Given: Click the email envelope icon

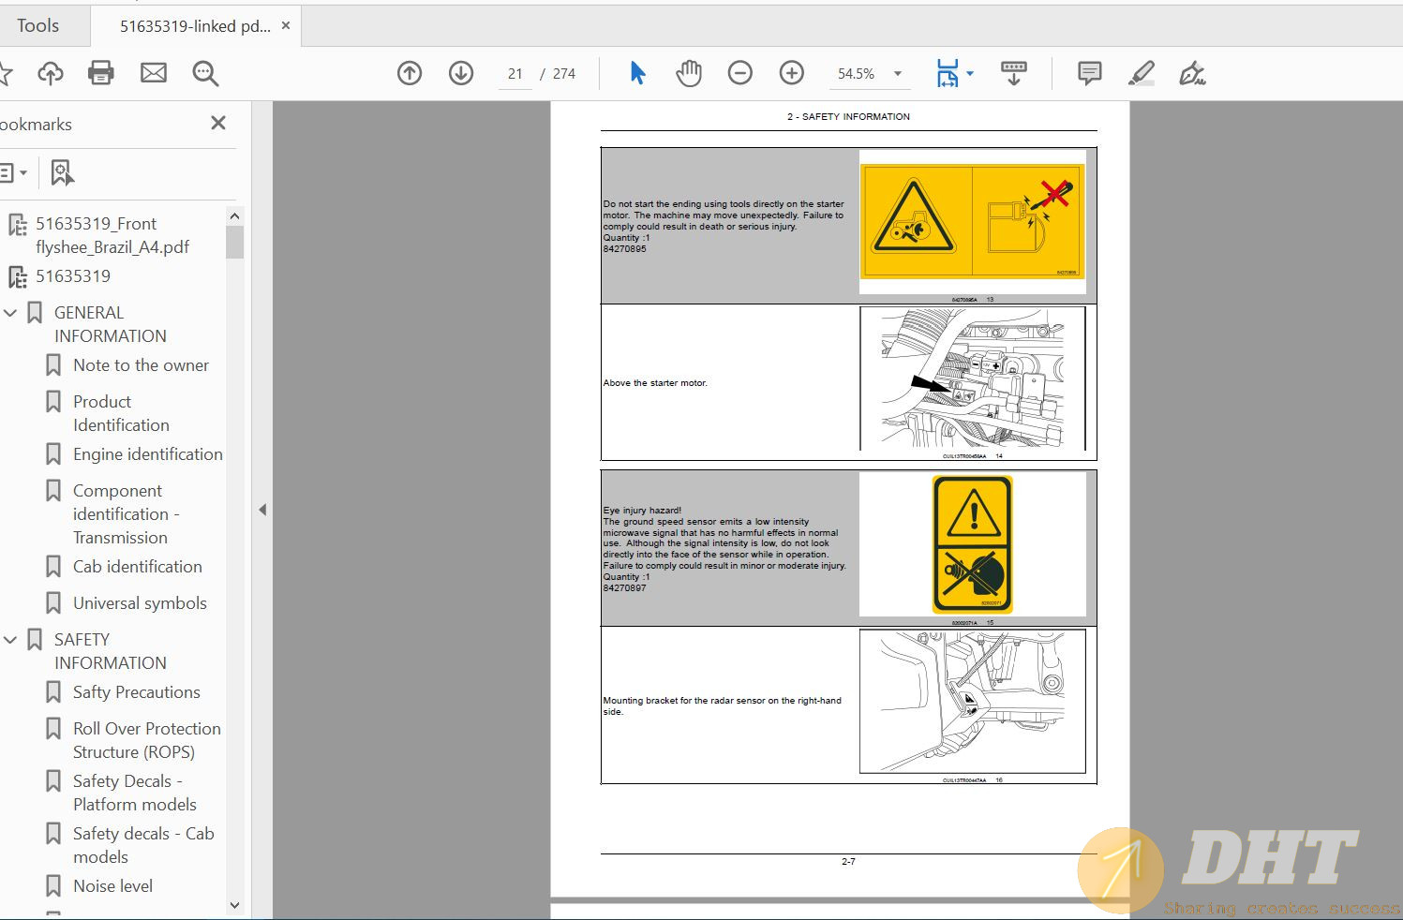Looking at the screenshot, I should tap(153, 73).
